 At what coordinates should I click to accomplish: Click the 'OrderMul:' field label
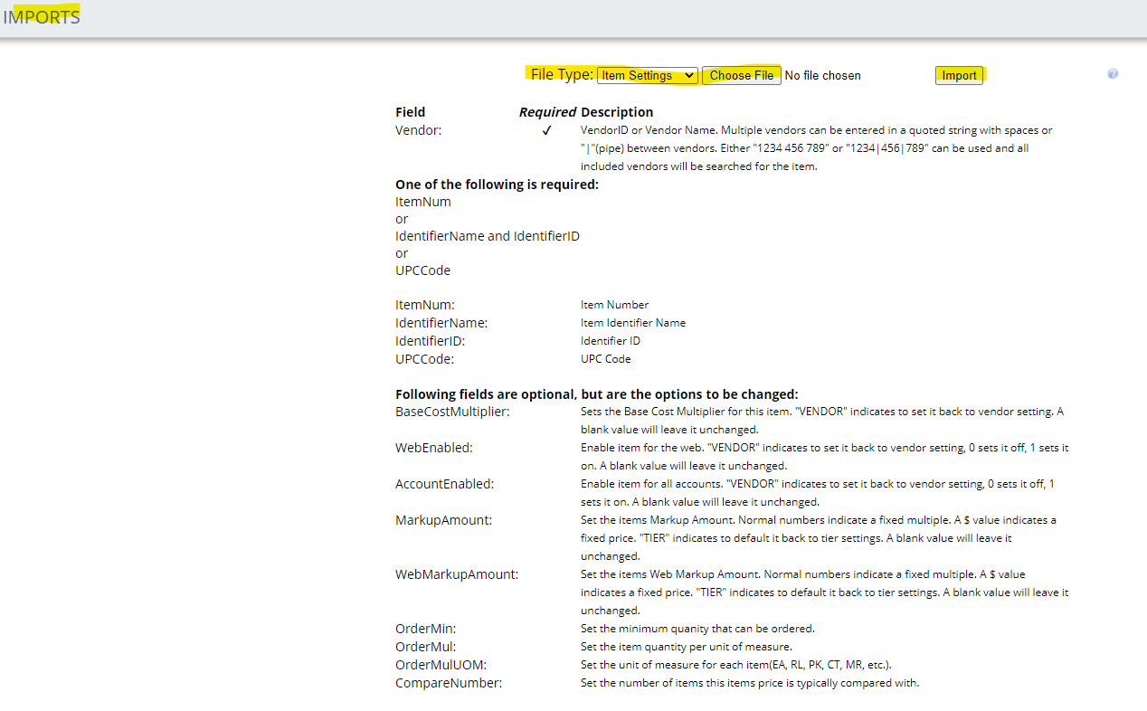pyautogui.click(x=426, y=647)
